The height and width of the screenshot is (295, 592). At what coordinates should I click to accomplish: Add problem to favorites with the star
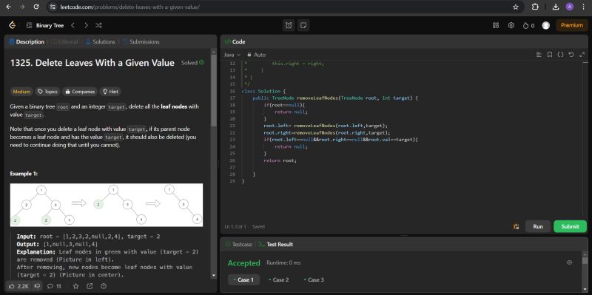click(x=75, y=286)
